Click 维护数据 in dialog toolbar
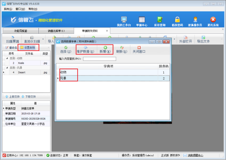The width and height of the screenshot is (226, 160). pos(85,49)
